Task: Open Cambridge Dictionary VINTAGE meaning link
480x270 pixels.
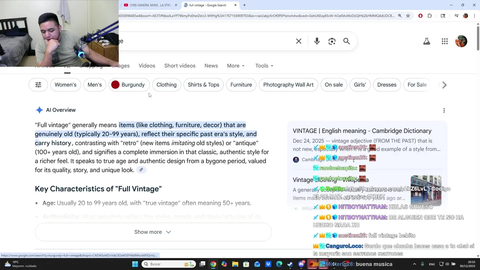Action: click(362, 131)
